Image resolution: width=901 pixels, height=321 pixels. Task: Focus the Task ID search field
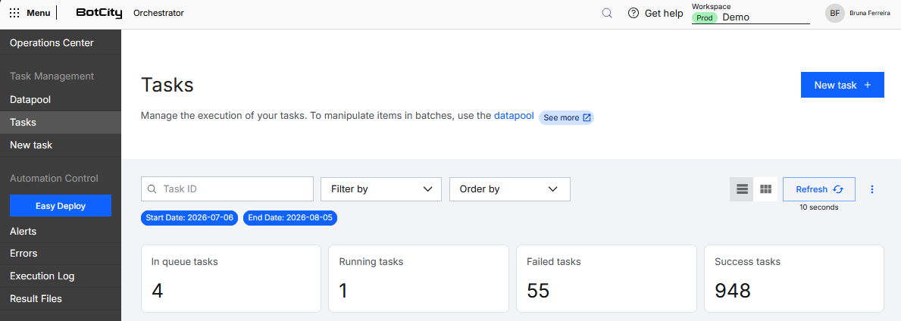(x=227, y=189)
